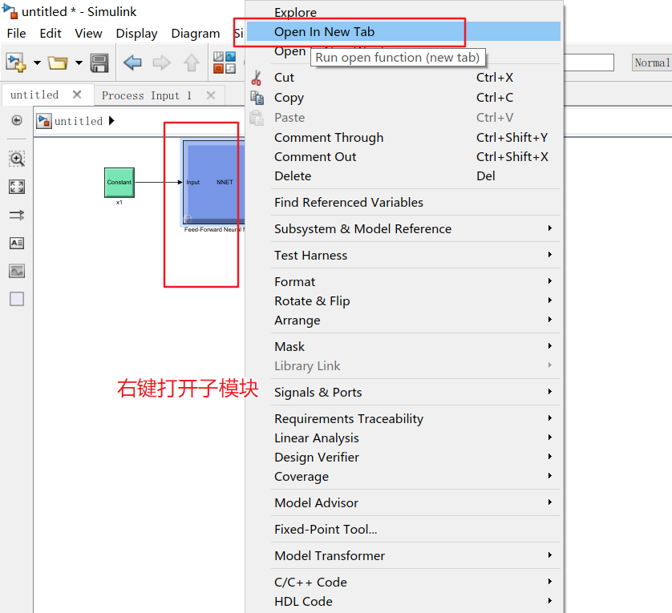Select the Zoom tool
This screenshot has width=672, height=613.
pos(16,159)
